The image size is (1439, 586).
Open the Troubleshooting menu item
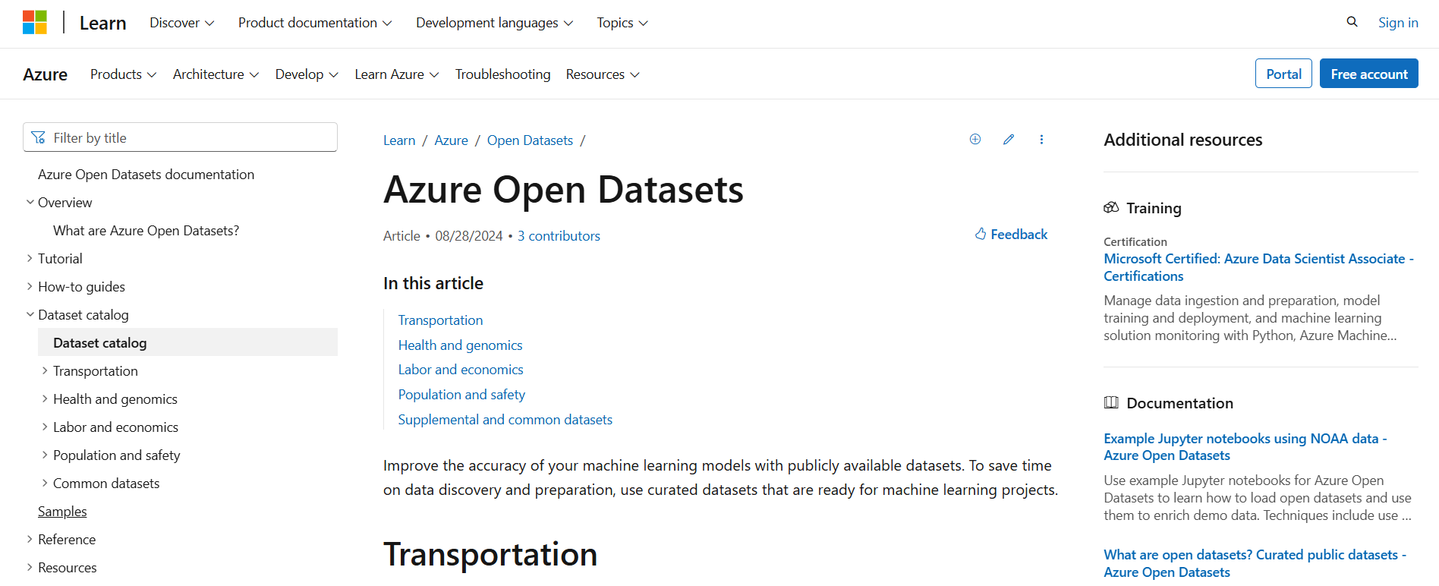(502, 74)
